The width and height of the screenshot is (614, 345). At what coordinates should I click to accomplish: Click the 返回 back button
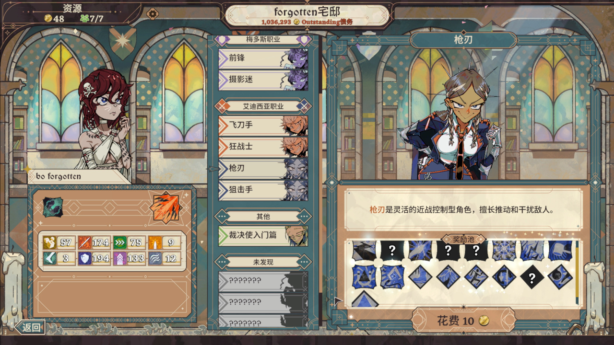coord(30,327)
